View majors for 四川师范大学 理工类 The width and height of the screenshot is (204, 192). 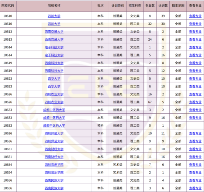[195, 141]
